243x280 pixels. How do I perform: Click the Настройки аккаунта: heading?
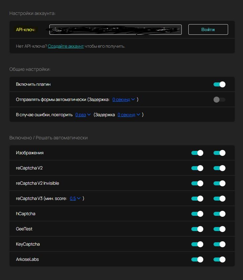click(x=32, y=13)
